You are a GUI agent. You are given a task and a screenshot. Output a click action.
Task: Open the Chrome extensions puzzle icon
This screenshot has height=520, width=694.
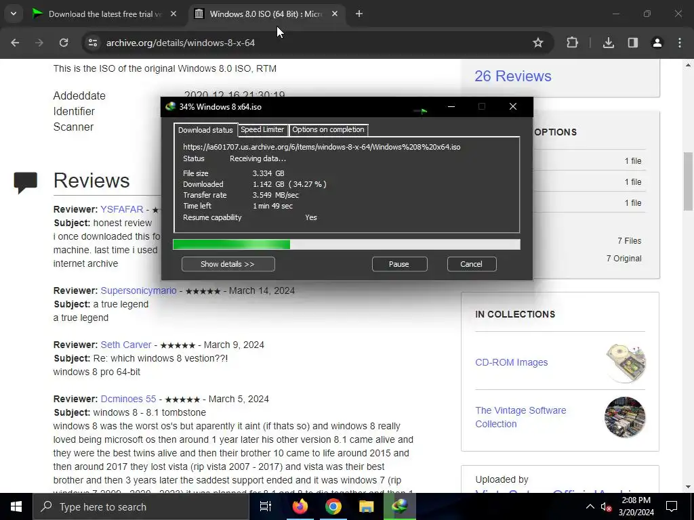pos(572,43)
